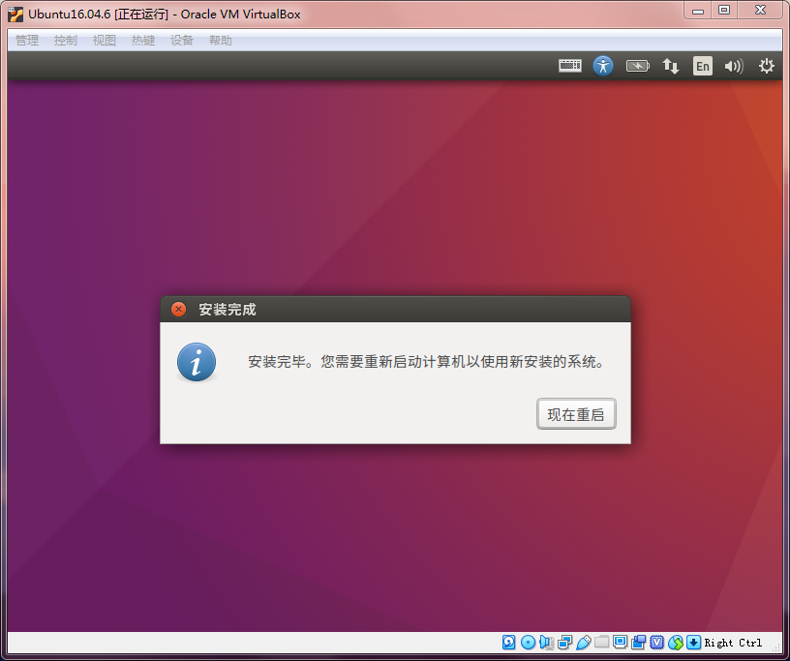Click the 现在重启 restart button
Screen dimensions: 790x661
[576, 414]
